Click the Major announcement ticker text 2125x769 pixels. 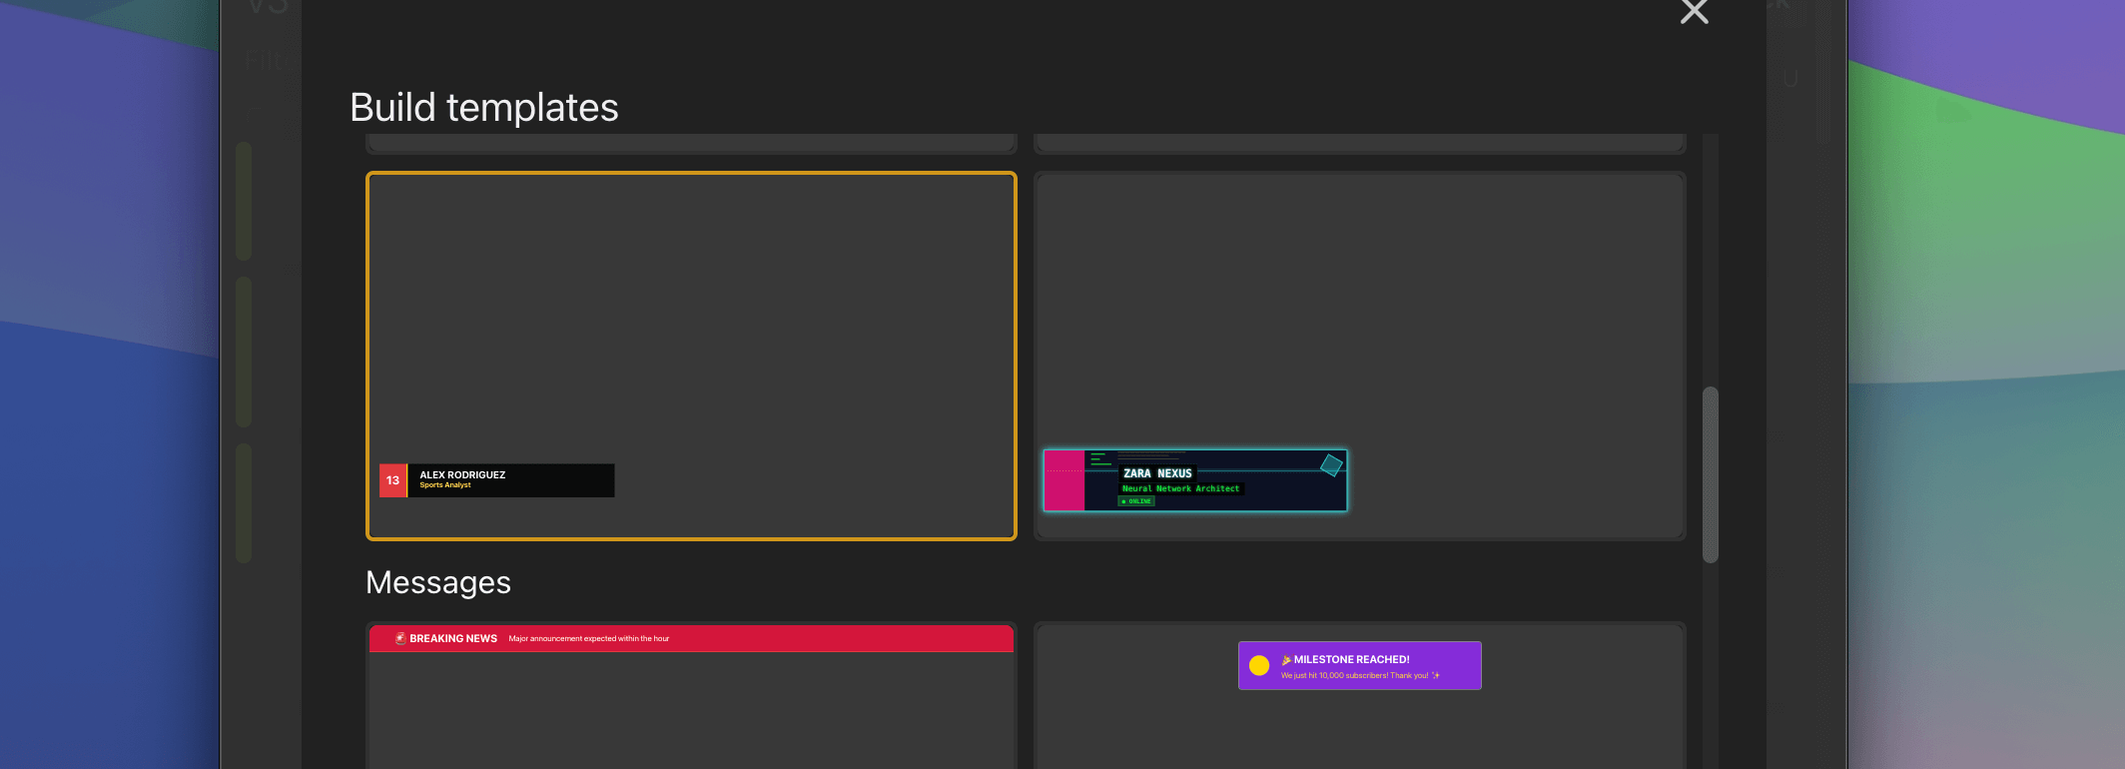(588, 638)
